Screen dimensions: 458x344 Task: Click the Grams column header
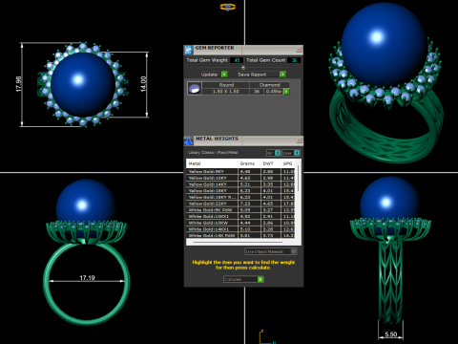[x=249, y=163]
